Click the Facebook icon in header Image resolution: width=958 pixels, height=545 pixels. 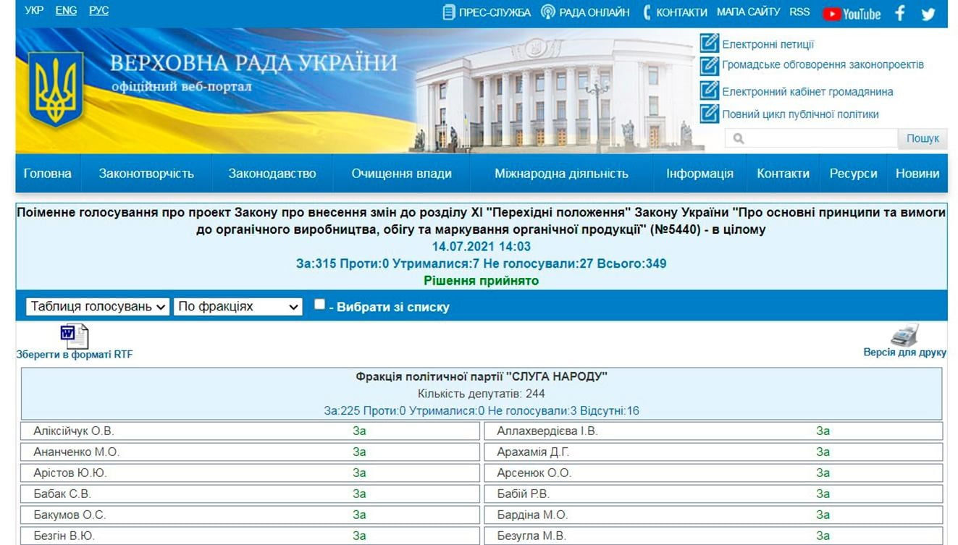(x=900, y=13)
